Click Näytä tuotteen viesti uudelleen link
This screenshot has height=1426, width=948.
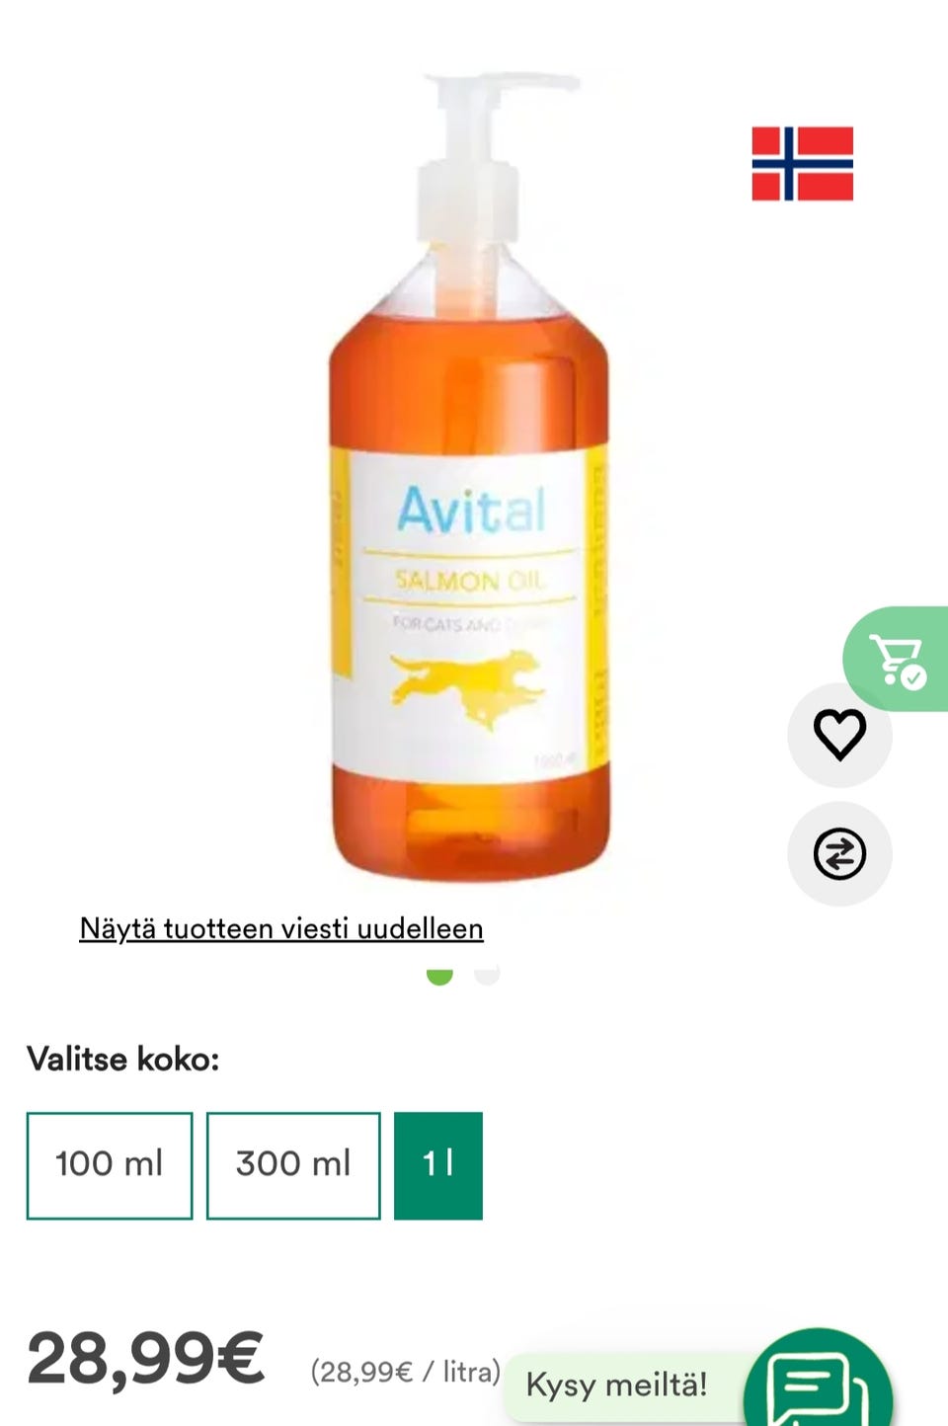click(x=281, y=929)
